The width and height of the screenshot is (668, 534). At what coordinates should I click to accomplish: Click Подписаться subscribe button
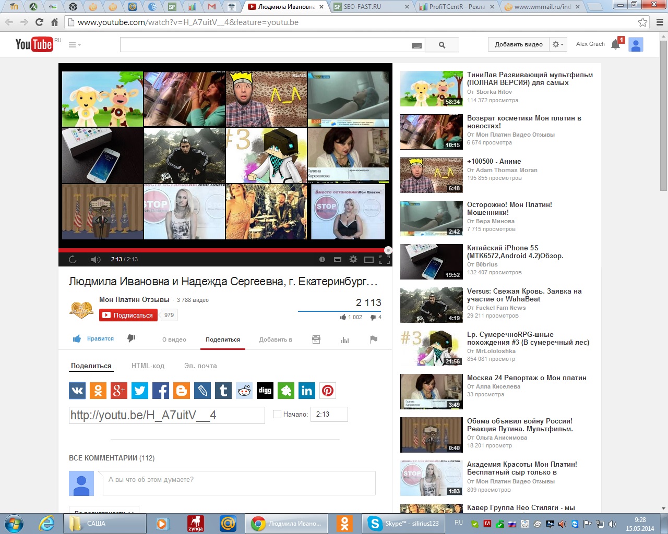(x=128, y=315)
